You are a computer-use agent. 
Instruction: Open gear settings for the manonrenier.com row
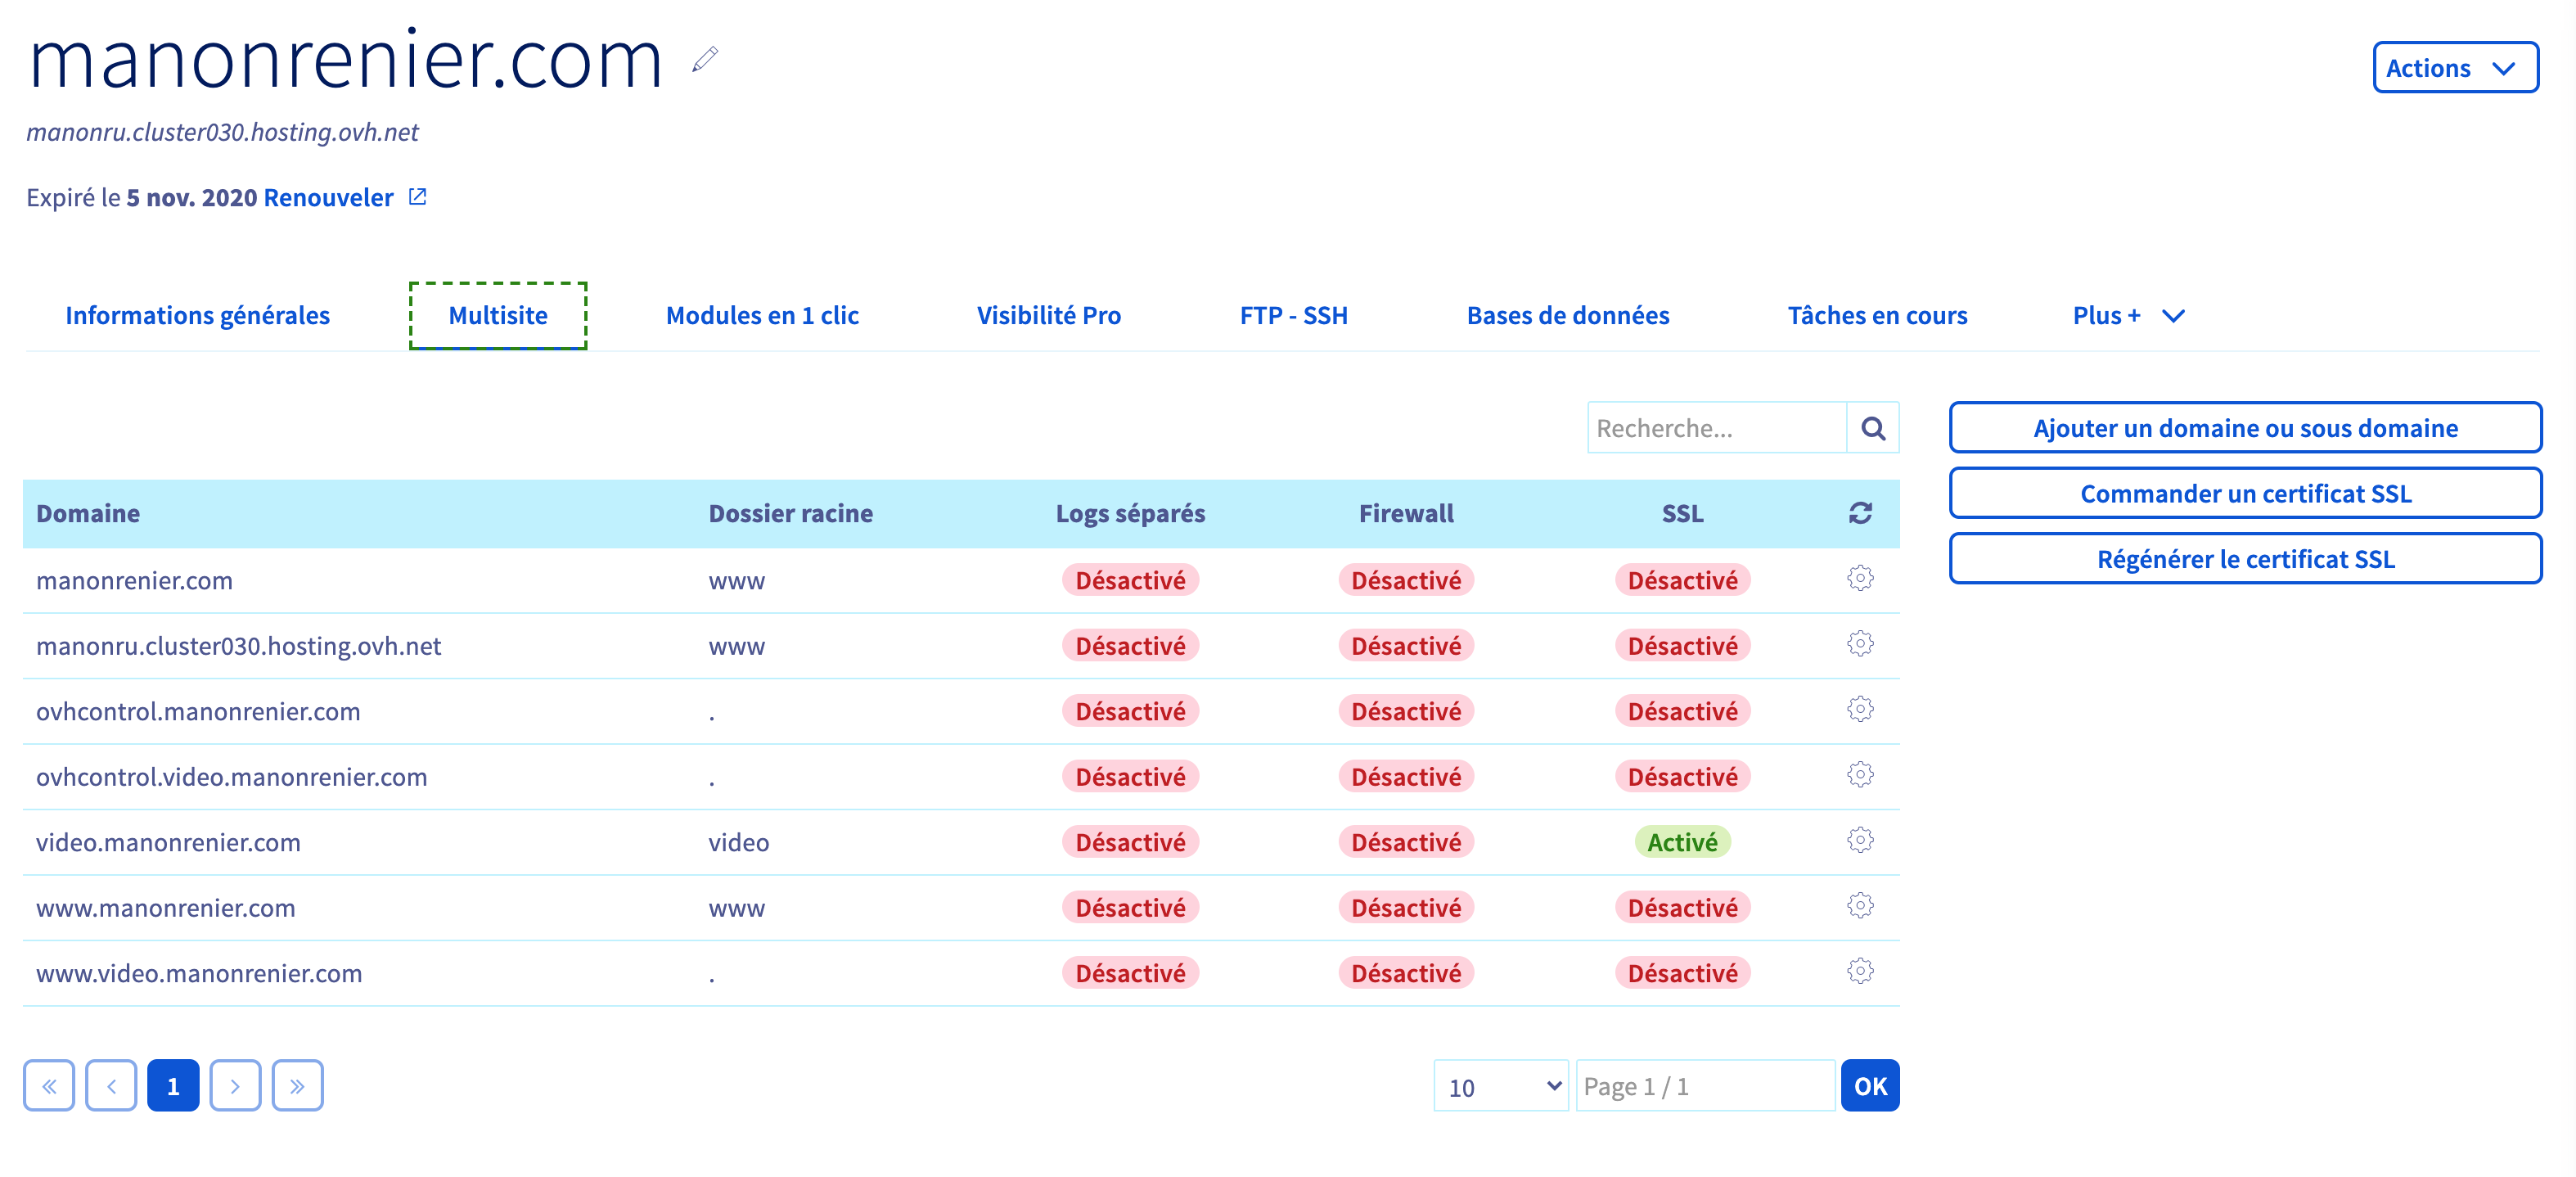[1859, 579]
